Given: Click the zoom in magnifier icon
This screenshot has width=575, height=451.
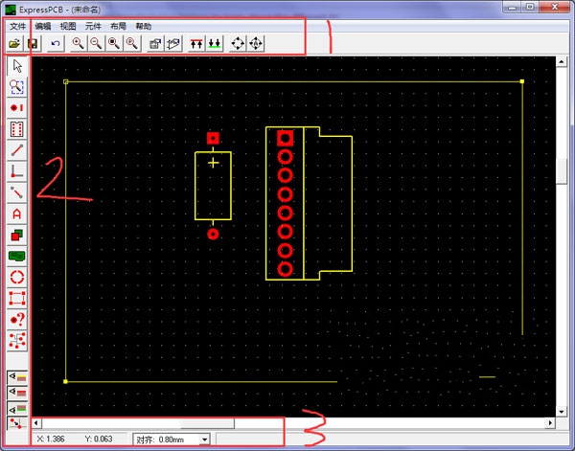Looking at the screenshot, I should coord(78,44).
